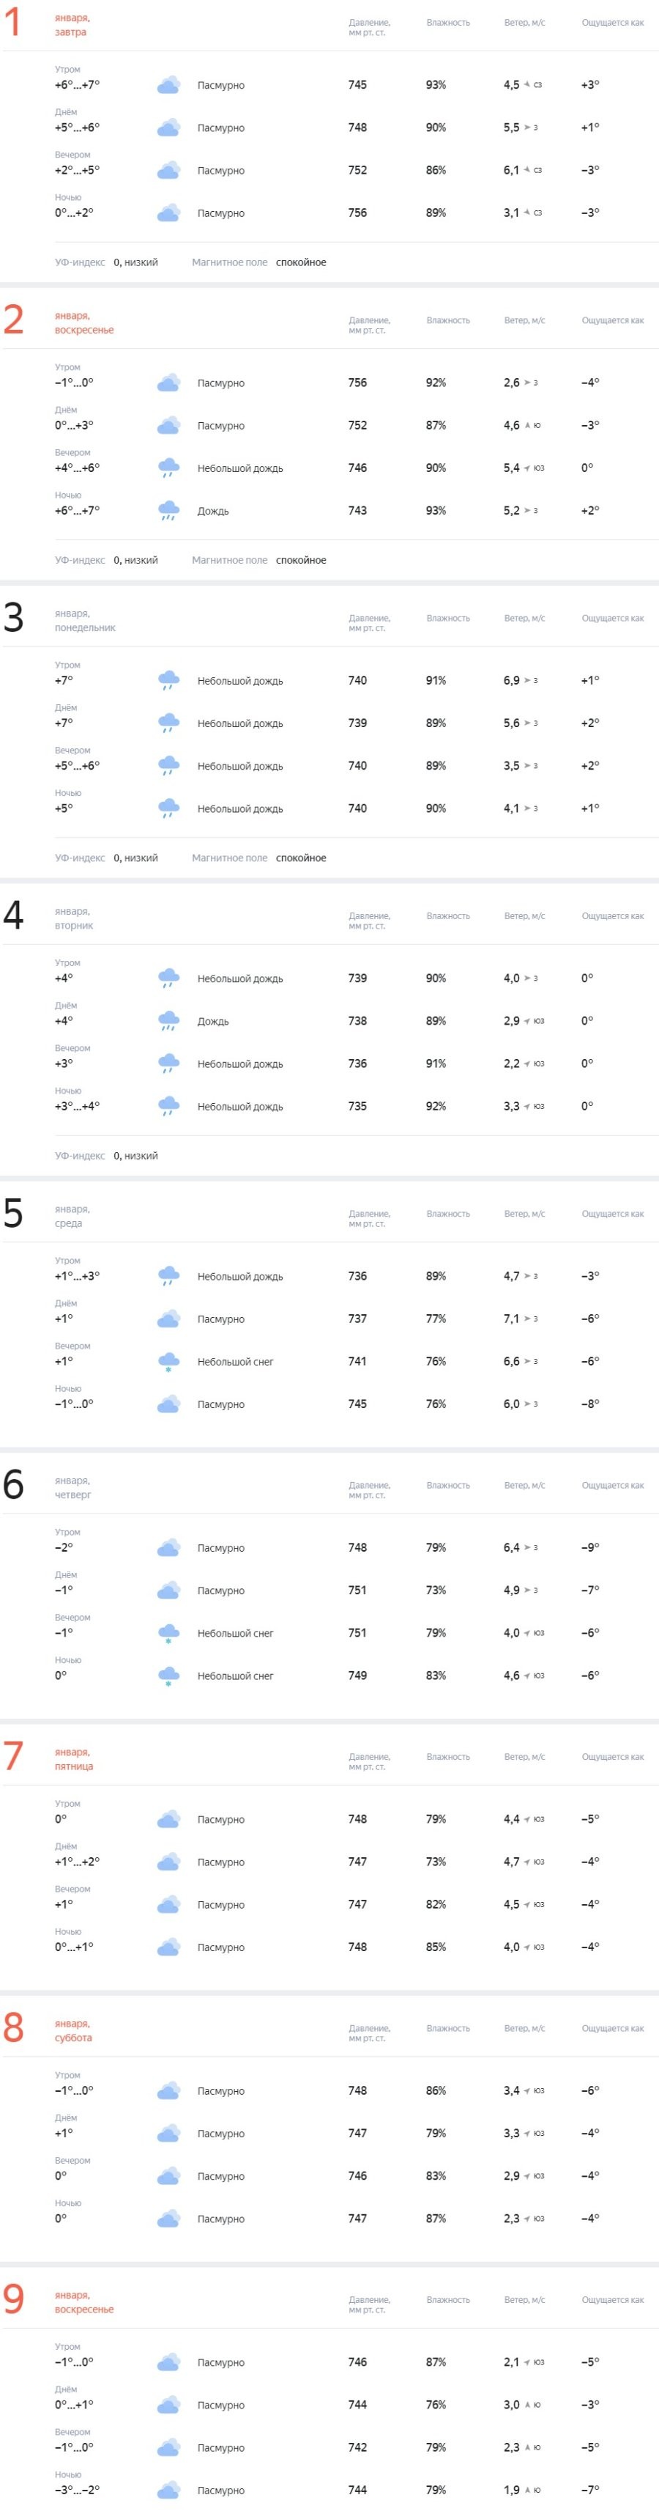Viewport: 659px width, 2514px height.
Task: Click the wind direction arrow for January 9 night
Action: pos(527,2490)
